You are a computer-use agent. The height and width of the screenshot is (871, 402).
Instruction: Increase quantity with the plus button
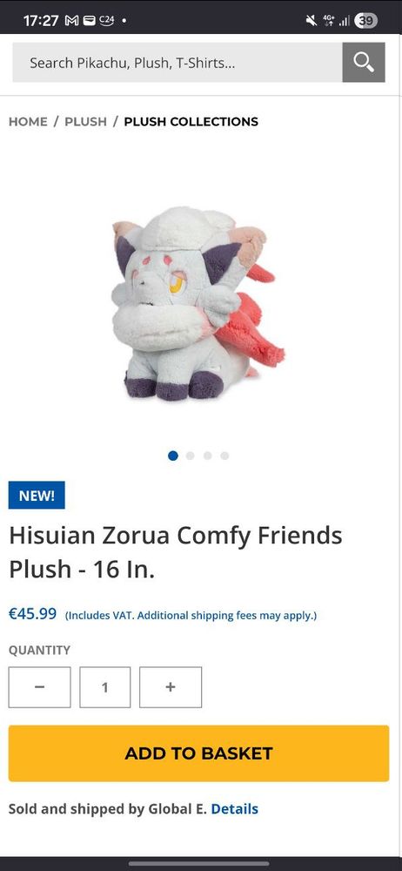coord(171,687)
